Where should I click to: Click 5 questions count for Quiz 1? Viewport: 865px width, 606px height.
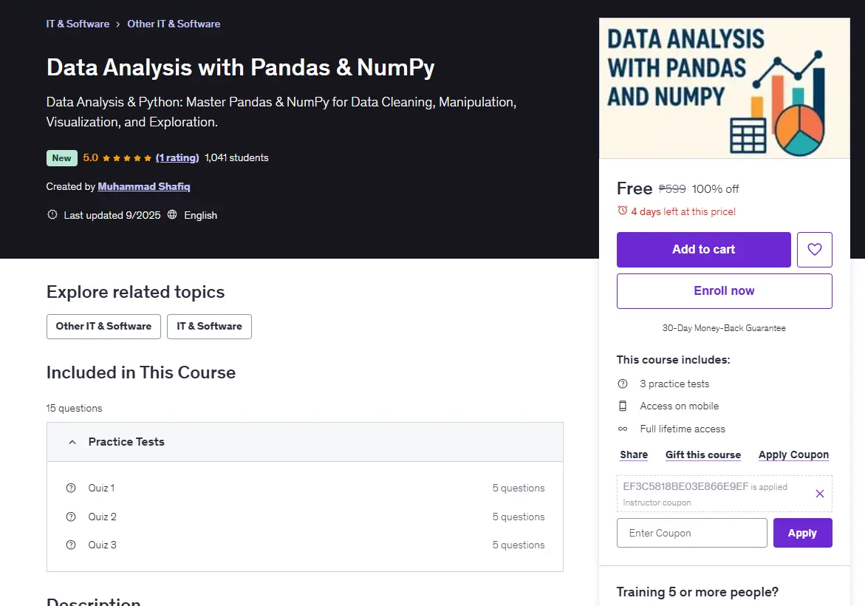[519, 488]
